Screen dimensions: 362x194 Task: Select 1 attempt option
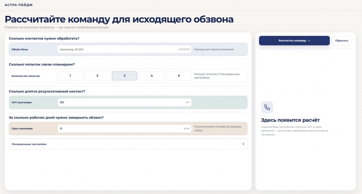coord(70,76)
